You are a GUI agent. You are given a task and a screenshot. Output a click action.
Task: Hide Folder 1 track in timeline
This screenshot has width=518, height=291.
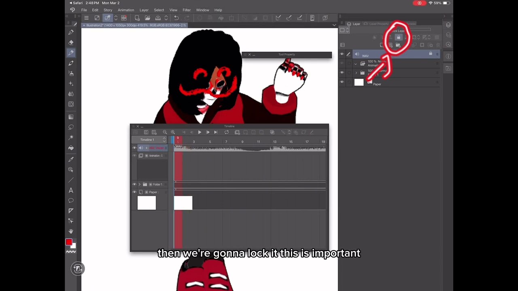tap(134, 184)
